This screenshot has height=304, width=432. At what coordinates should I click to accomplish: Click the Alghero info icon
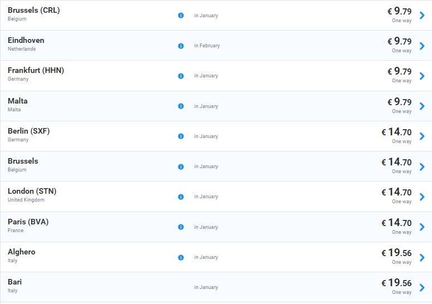tap(181, 257)
